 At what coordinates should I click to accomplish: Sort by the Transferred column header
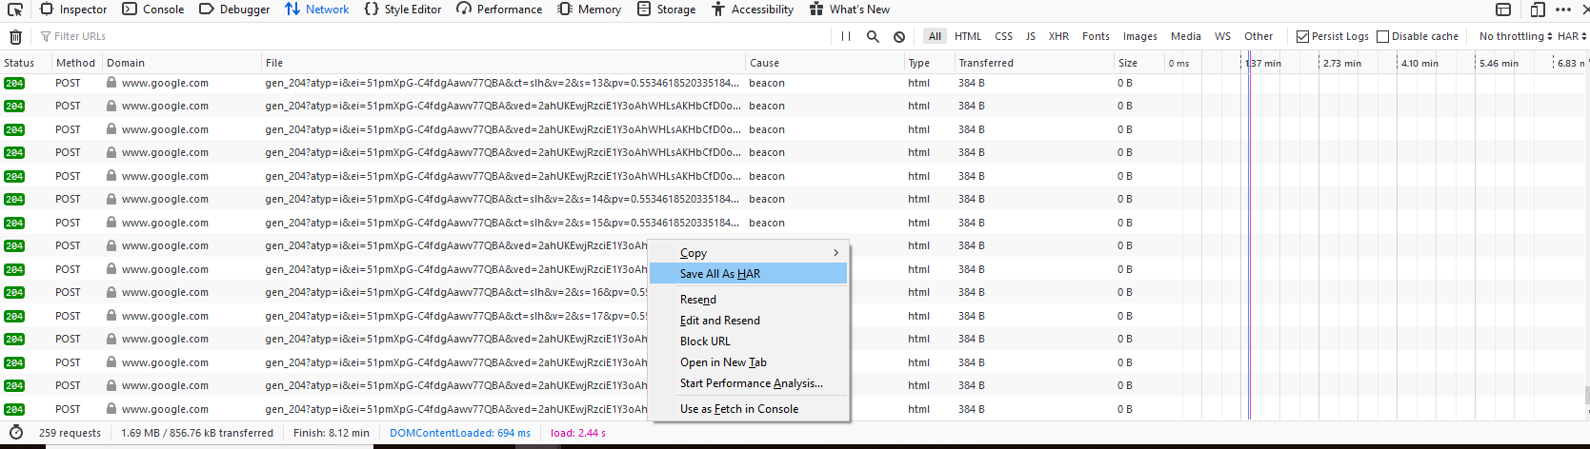point(986,63)
